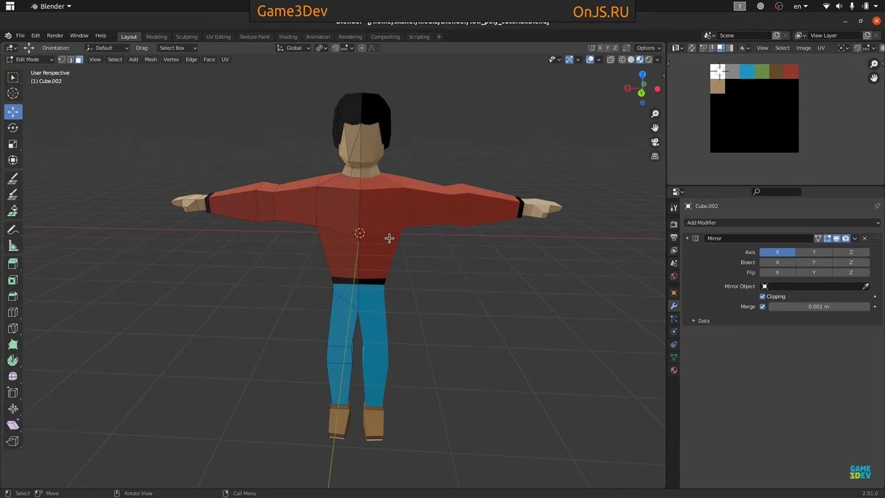Click the blue swatch in texture palette

[x=747, y=72]
